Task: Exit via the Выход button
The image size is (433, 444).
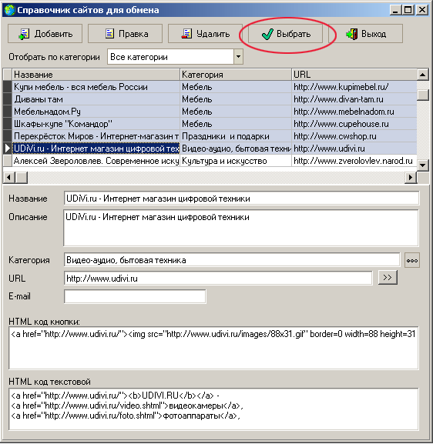Action: (365, 34)
